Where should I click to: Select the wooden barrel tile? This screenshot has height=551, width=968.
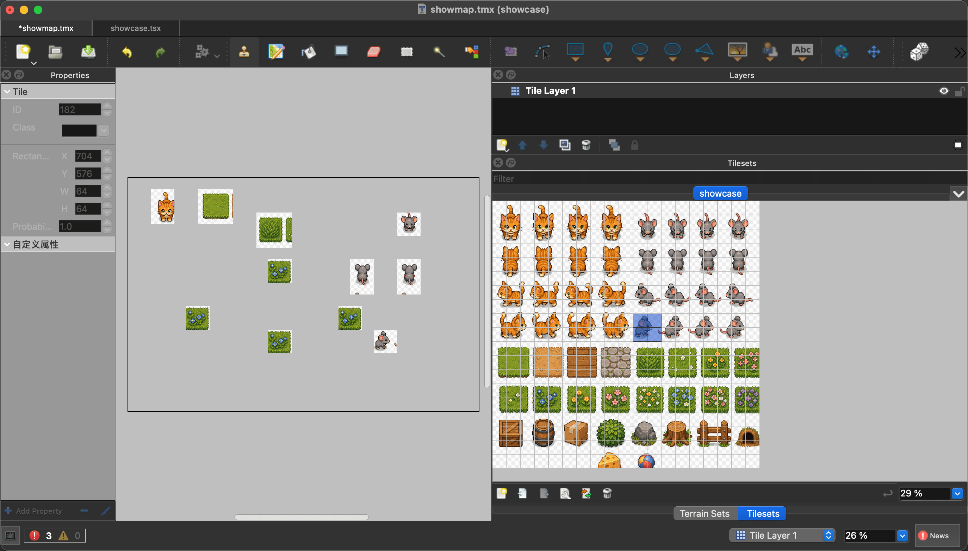pyautogui.click(x=543, y=432)
